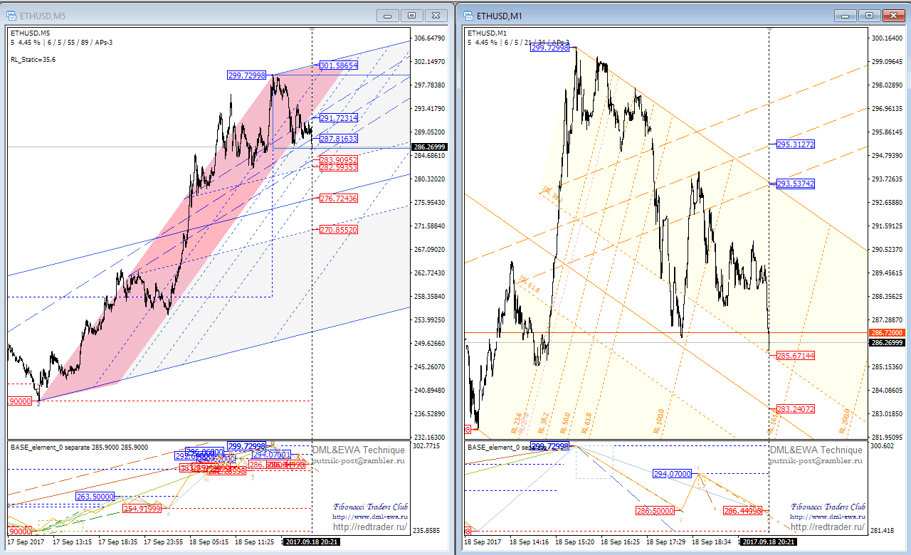The height and width of the screenshot is (555, 911).
Task: Close the ETHUSD,M1 chart window
Action: 892,15
